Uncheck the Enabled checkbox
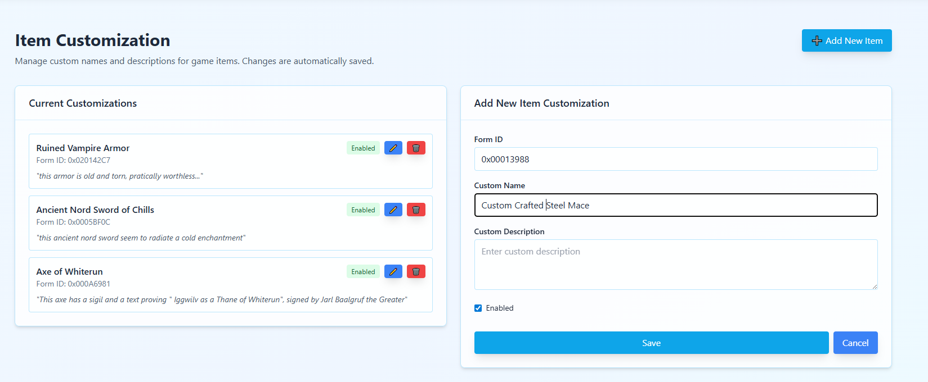Image resolution: width=928 pixels, height=382 pixels. 478,308
